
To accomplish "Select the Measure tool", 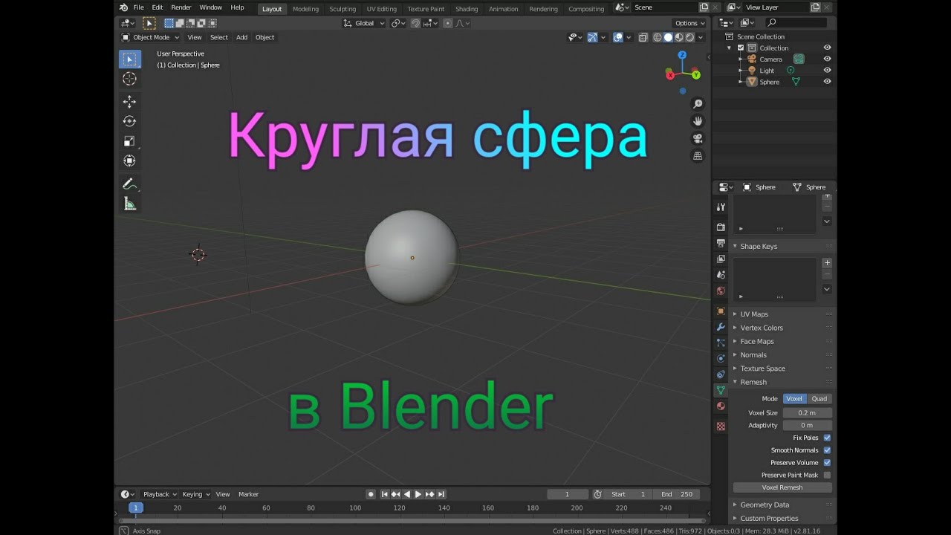I will click(x=129, y=204).
